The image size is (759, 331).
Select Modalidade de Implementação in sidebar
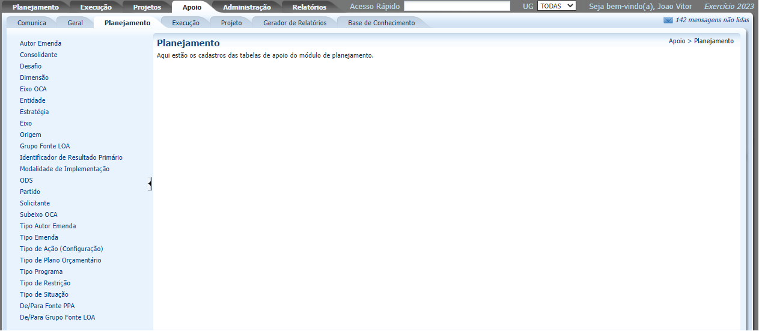point(64,169)
